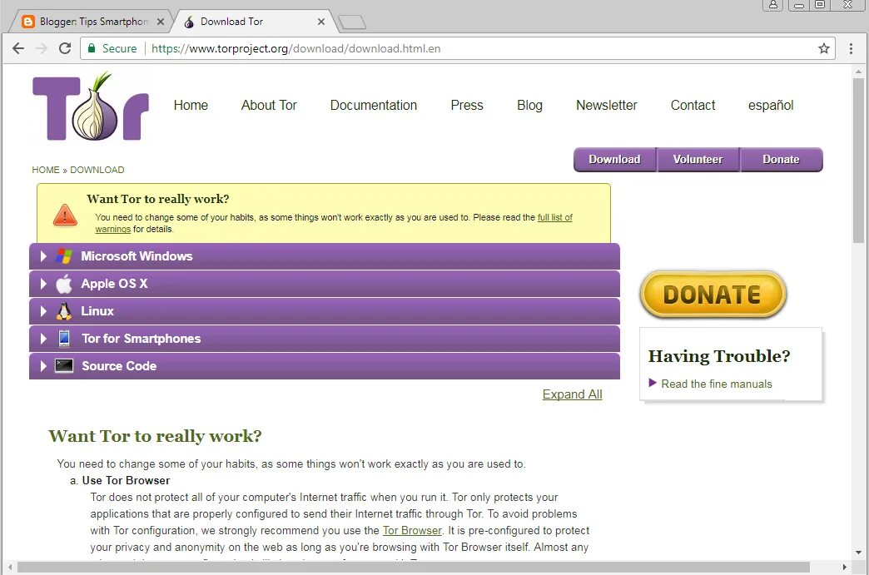Viewport: 869px width, 575px height.
Task: Click the horizontal scrollbar thumb
Action: click(x=414, y=568)
